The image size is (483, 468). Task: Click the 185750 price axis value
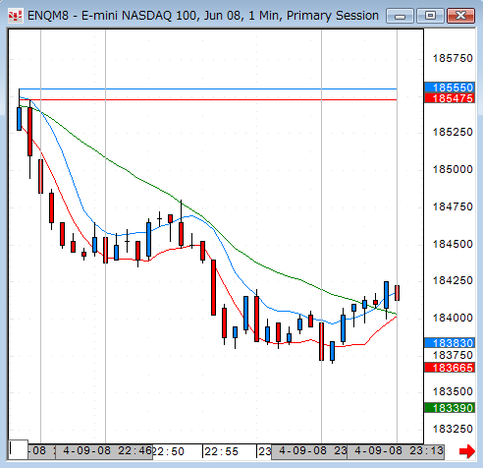(x=453, y=58)
